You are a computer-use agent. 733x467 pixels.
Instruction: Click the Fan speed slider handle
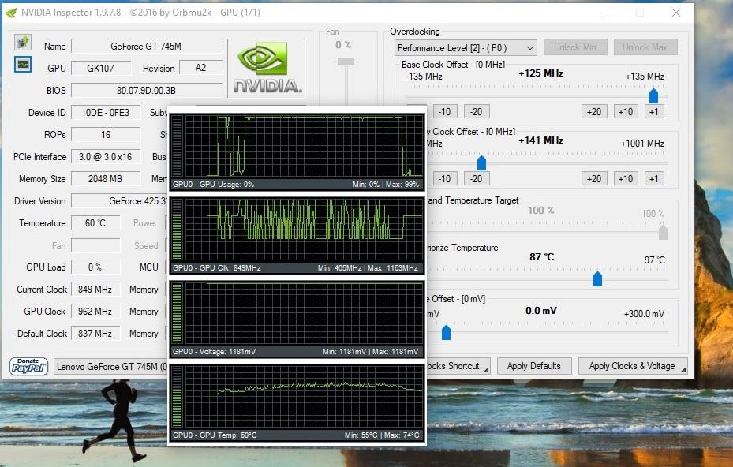346,62
